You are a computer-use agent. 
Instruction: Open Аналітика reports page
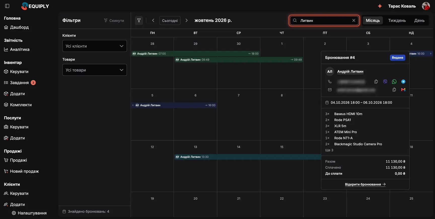click(17, 49)
